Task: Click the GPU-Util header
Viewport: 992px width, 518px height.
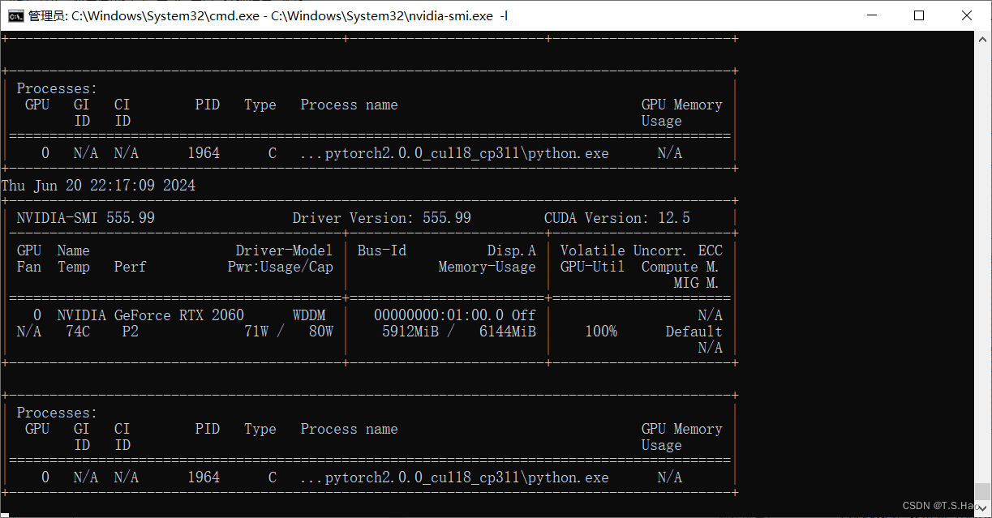Action: pos(593,267)
